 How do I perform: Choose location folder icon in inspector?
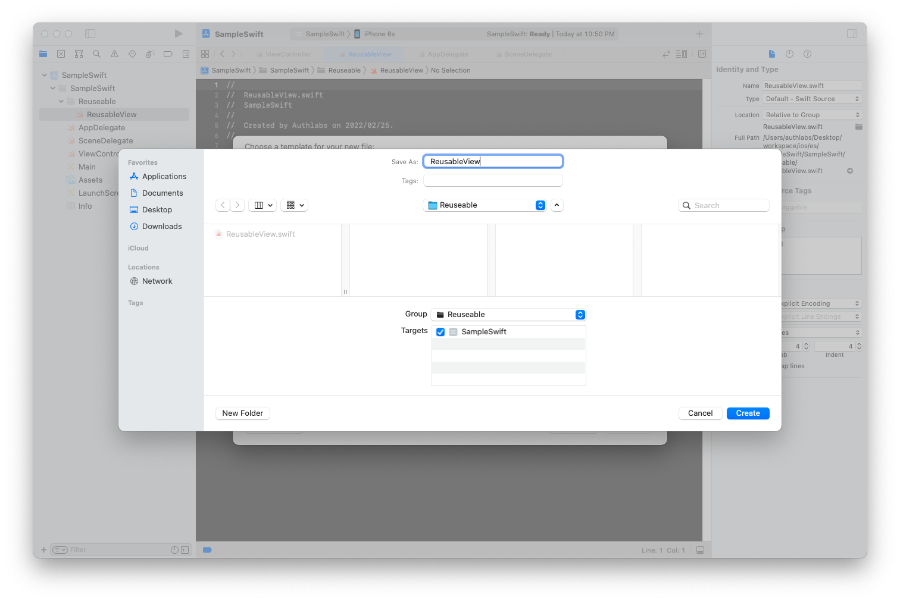point(858,127)
